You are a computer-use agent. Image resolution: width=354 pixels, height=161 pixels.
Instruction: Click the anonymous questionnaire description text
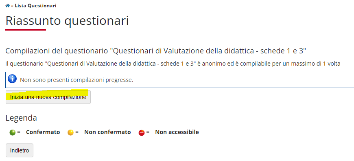pyautogui.click(x=173, y=64)
